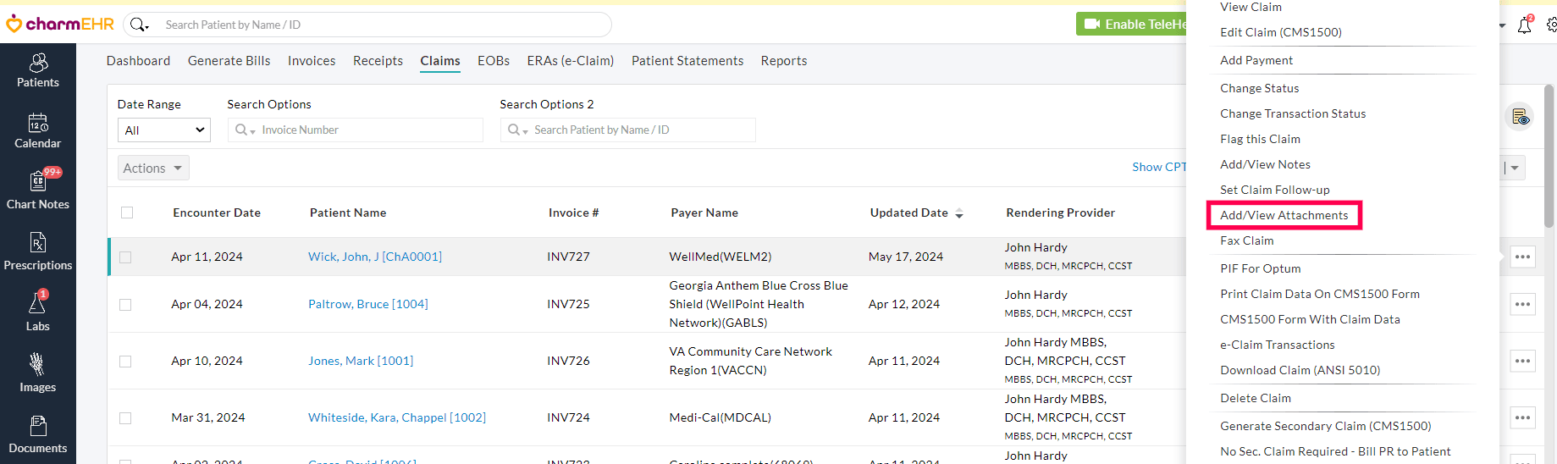Open the Actions dropdown
This screenshot has height=464, width=1557.
coord(153,168)
